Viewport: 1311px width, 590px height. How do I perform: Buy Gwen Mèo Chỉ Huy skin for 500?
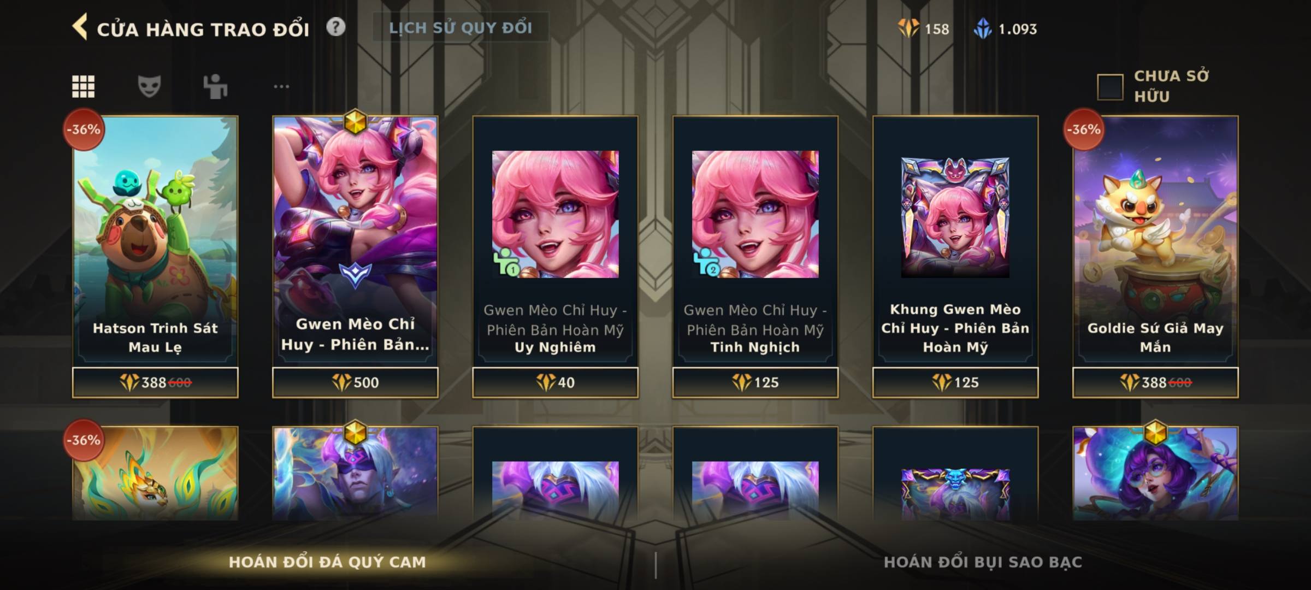click(x=355, y=382)
